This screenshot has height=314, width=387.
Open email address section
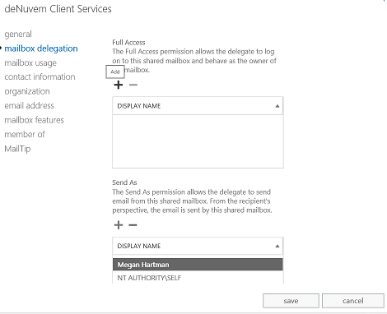pos(30,105)
